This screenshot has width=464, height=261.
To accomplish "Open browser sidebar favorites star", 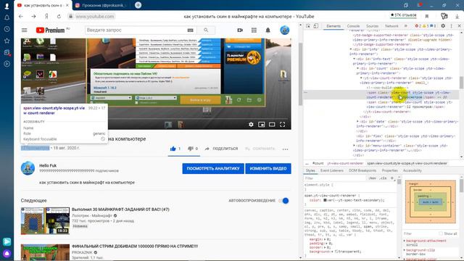I will tap(7, 41).
